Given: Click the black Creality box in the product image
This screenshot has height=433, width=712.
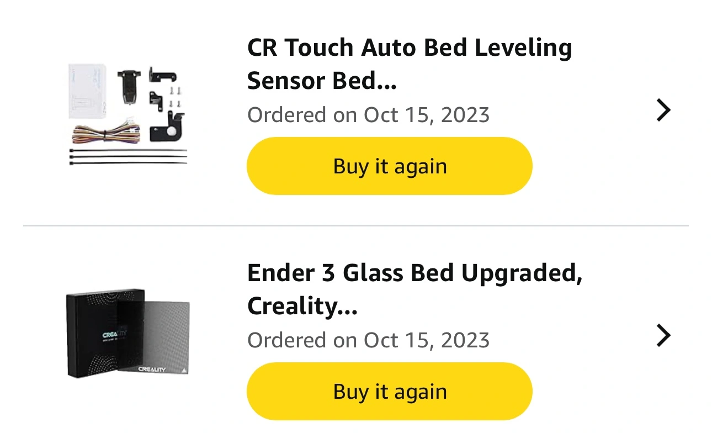Looking at the screenshot, I should tap(99, 334).
